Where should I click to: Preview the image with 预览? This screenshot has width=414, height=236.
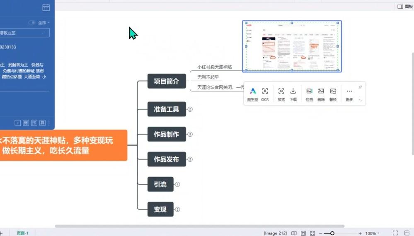pyautogui.click(x=281, y=94)
